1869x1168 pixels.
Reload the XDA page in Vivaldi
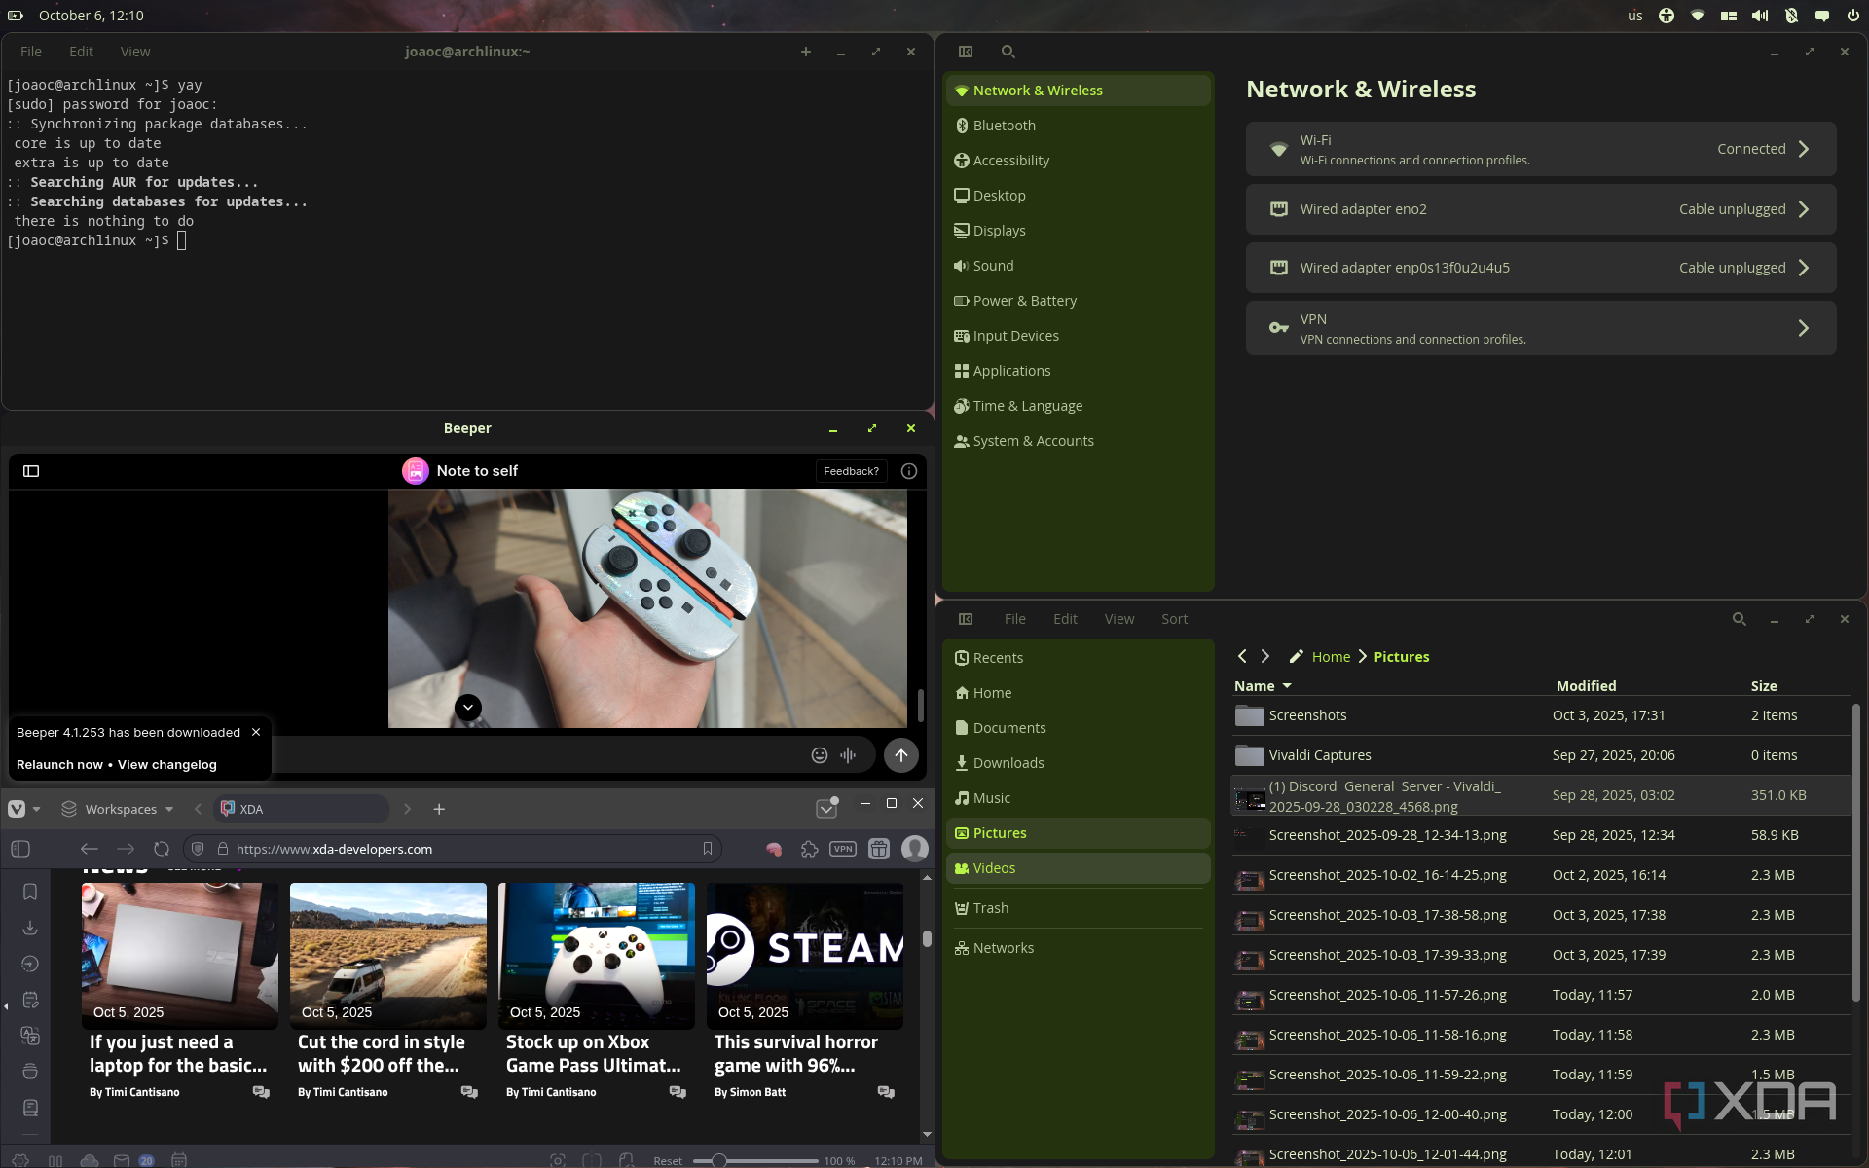pyautogui.click(x=162, y=849)
